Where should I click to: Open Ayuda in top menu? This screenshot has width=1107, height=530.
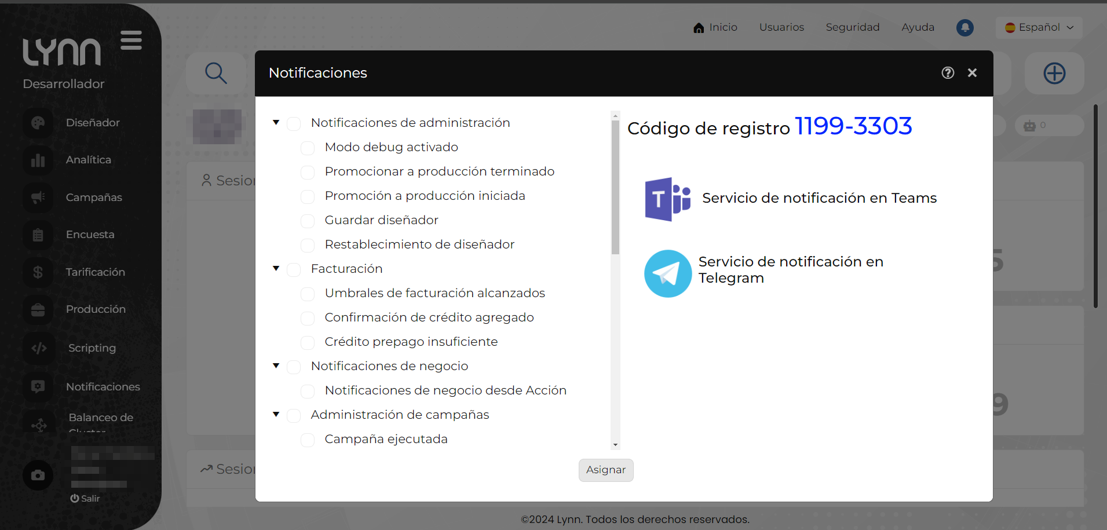point(918,27)
